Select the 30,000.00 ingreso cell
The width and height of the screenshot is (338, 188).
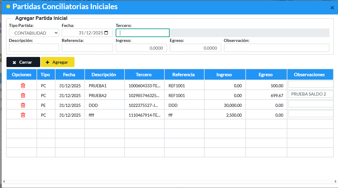225,105
